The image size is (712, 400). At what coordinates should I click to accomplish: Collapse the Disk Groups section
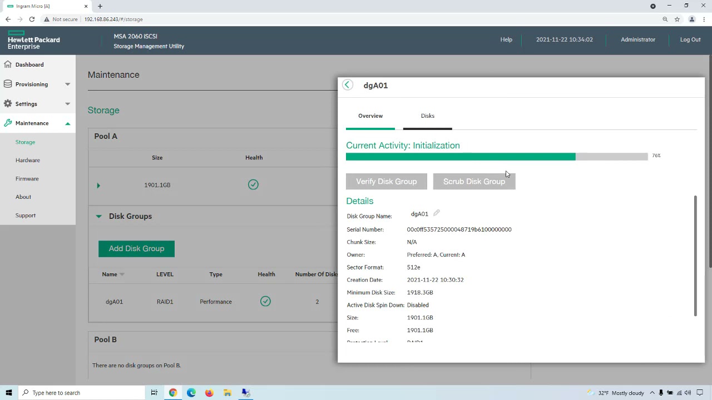click(x=98, y=216)
